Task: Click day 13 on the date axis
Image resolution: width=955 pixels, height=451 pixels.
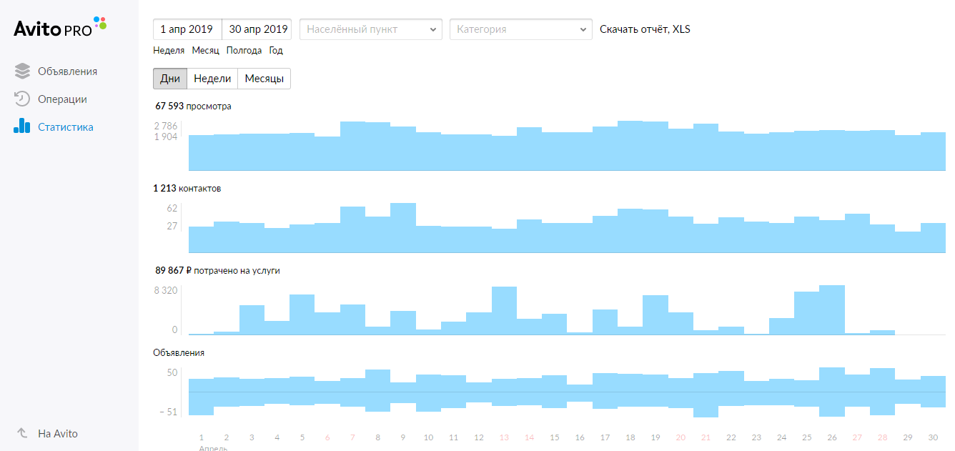Action: click(504, 437)
